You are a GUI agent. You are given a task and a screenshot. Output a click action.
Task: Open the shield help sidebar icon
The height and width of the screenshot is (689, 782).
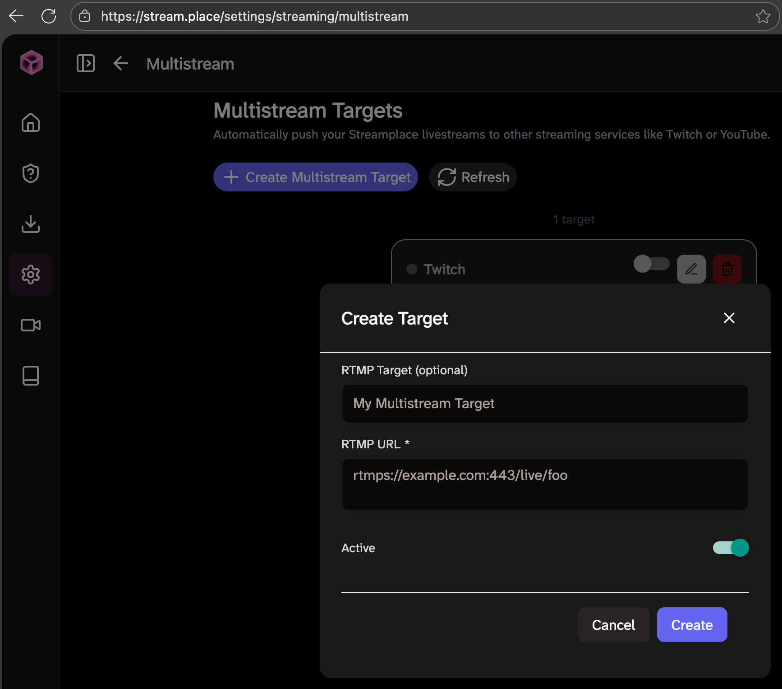(31, 173)
